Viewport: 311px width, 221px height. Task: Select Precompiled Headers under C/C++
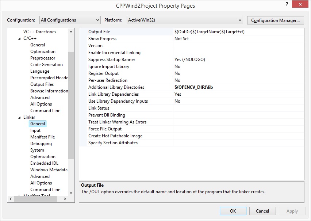click(x=49, y=77)
